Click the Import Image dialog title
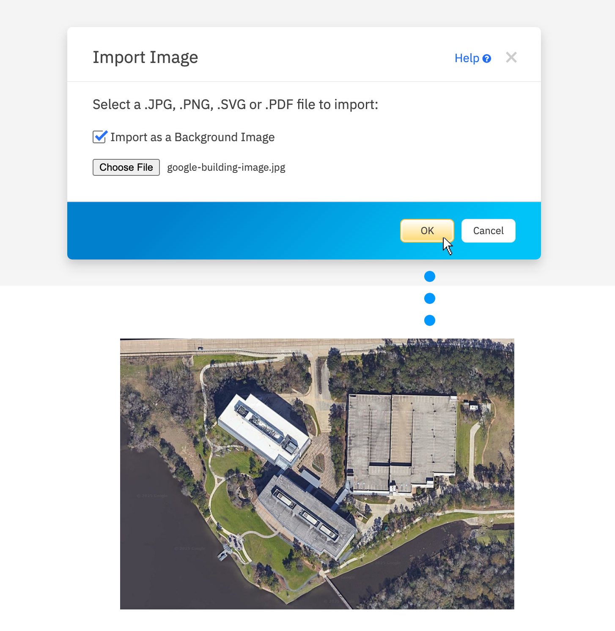This screenshot has height=631, width=615. (146, 57)
